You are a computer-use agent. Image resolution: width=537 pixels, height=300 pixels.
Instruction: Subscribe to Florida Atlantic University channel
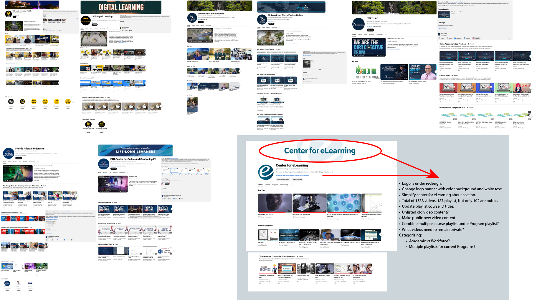pyautogui.click(x=19, y=158)
